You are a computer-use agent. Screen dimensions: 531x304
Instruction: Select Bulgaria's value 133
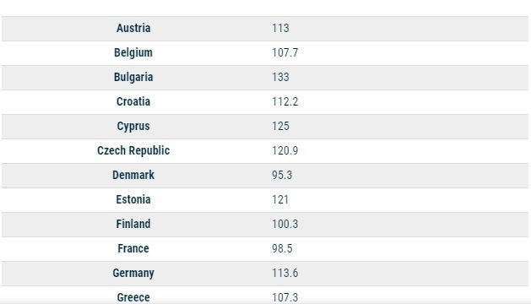(x=281, y=78)
